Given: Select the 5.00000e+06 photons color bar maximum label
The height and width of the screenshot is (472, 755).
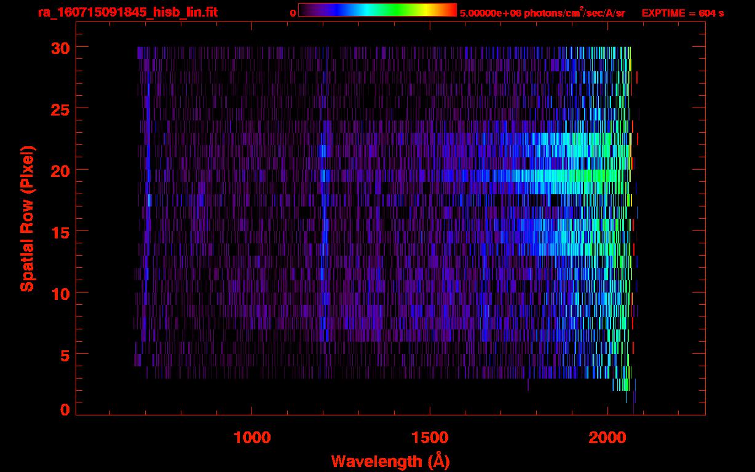Looking at the screenshot, I should click(542, 13).
